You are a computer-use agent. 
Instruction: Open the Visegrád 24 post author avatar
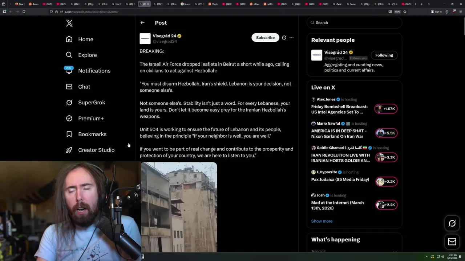(x=145, y=38)
